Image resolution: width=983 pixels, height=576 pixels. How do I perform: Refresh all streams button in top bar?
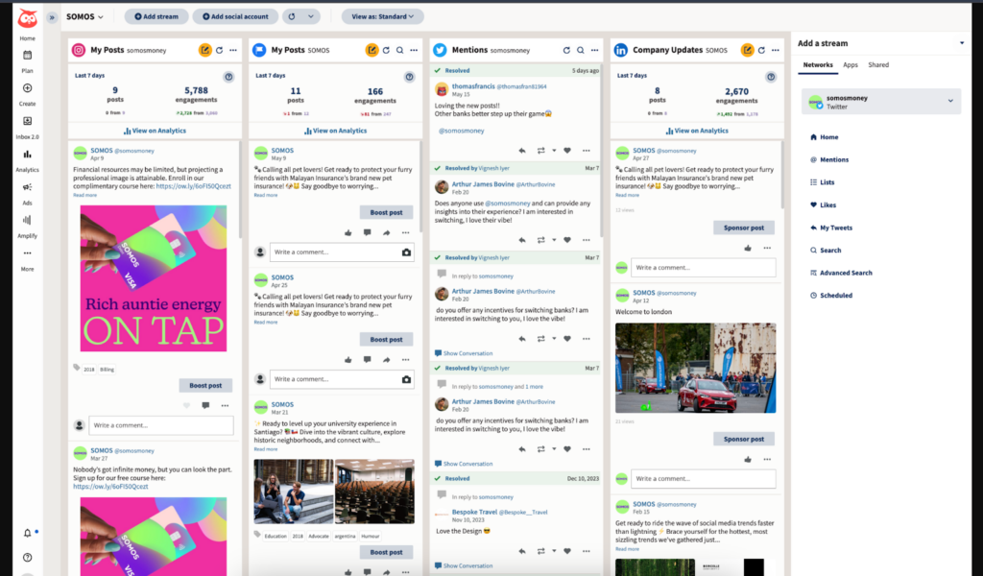click(x=292, y=17)
